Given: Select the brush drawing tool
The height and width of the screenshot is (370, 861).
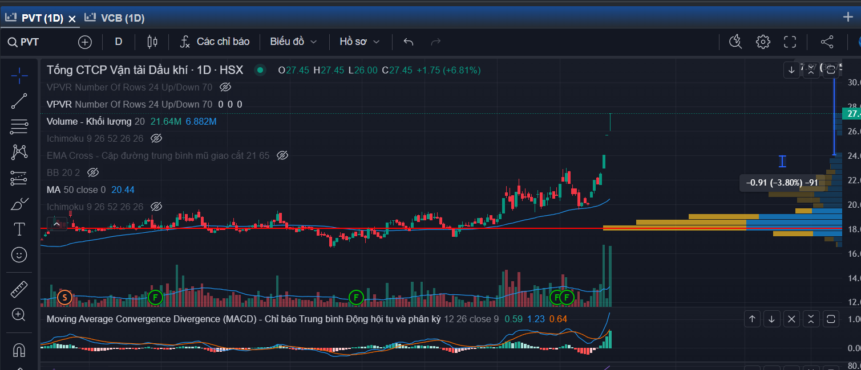Looking at the screenshot, I should (x=19, y=204).
